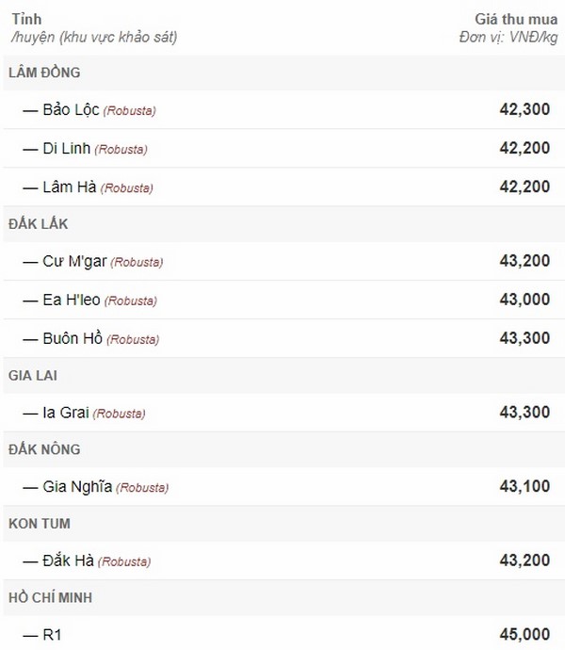
Task: Click the Bảo Lộc (Robusta) row
Action: (283, 109)
